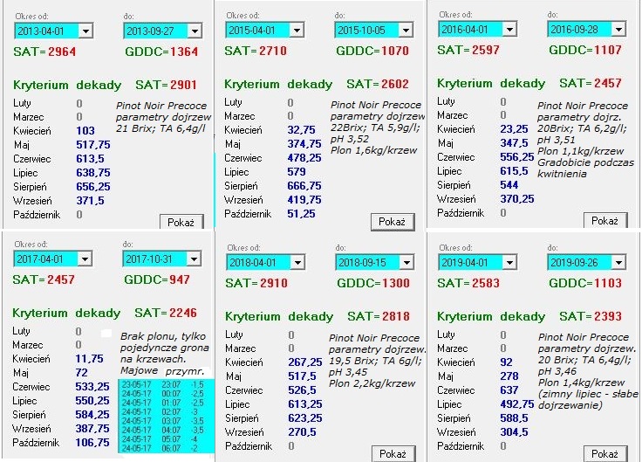Expand the 2019-04-01 start date dropdown
This screenshot has height=462, width=642.
coord(510,260)
